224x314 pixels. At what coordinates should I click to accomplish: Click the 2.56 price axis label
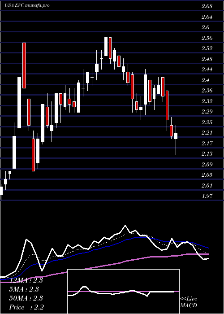pyautogui.click(x=207, y=38)
